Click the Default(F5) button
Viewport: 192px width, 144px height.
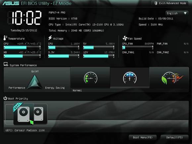[174, 137]
